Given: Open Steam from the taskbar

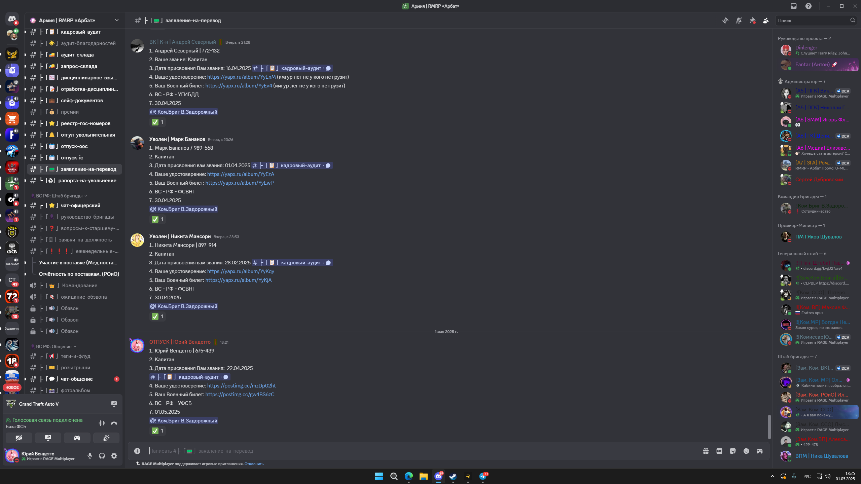Looking at the screenshot, I should (x=453, y=476).
